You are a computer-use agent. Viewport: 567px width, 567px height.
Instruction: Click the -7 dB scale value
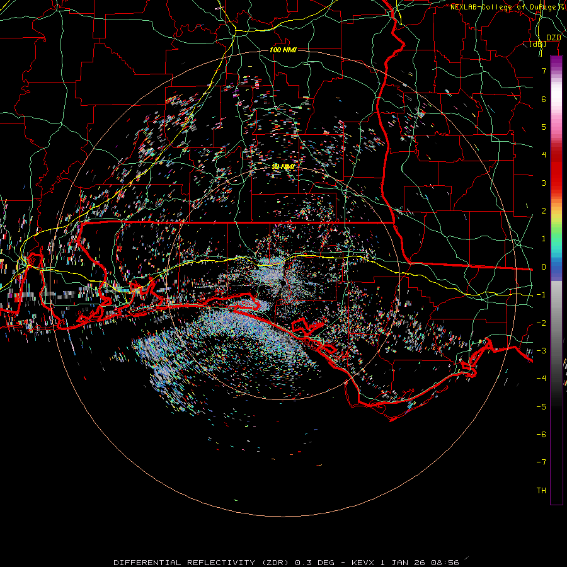click(x=541, y=462)
